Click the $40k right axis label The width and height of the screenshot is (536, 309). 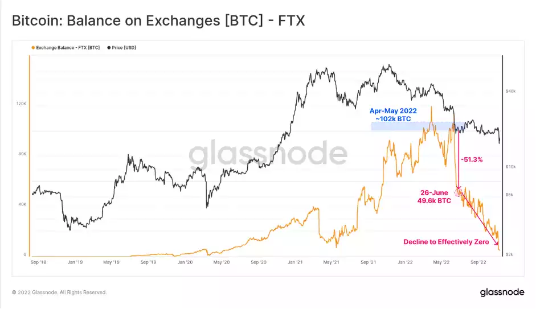511,91
